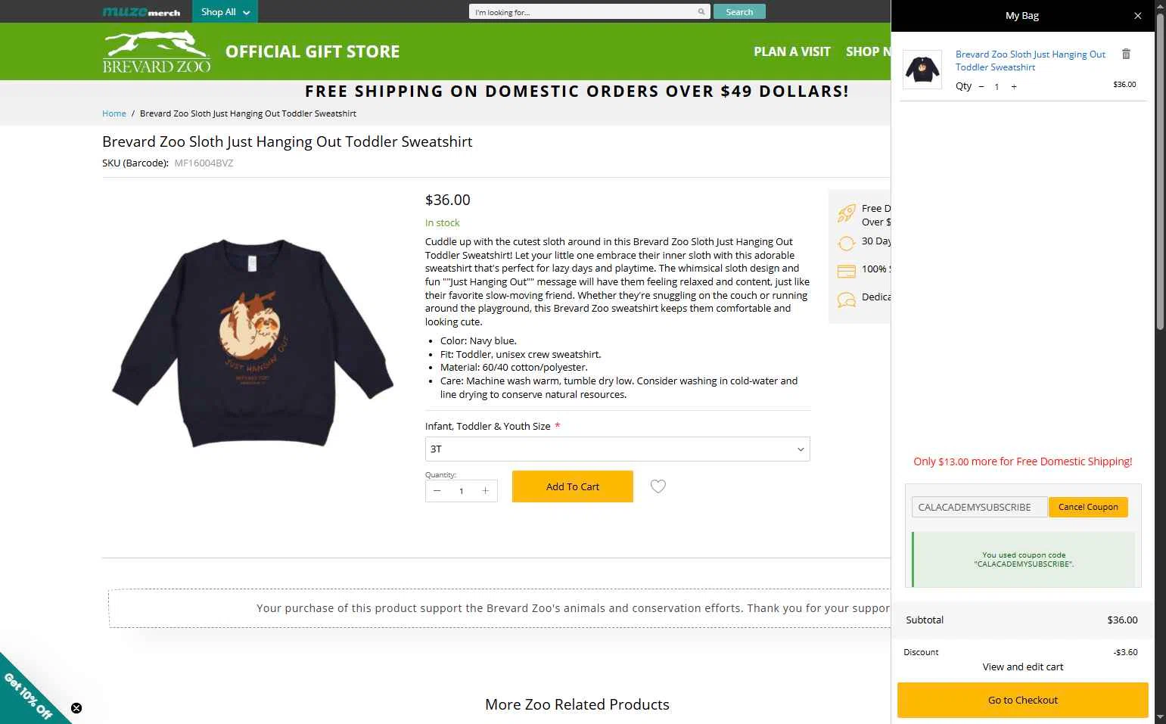Click the Brevard Zoo logo

pos(157,51)
